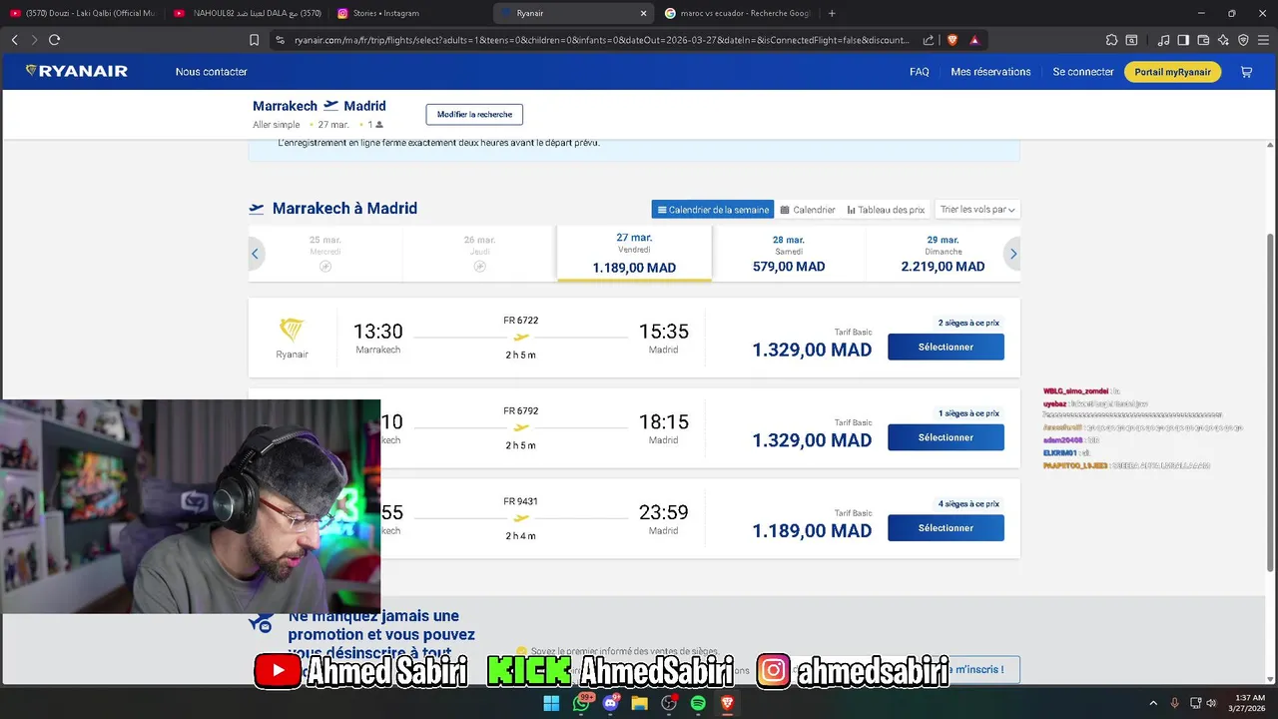Select the 27 mar. Vendredi date tab
Screen dimensions: 1278x719
tap(634, 253)
